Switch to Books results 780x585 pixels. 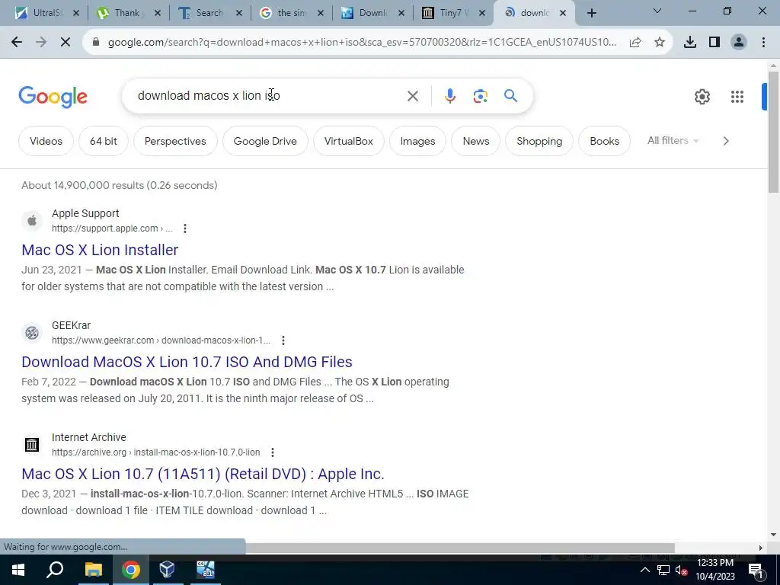[x=604, y=141]
